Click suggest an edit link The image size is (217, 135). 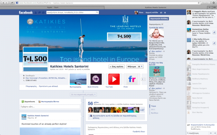pos(48,86)
